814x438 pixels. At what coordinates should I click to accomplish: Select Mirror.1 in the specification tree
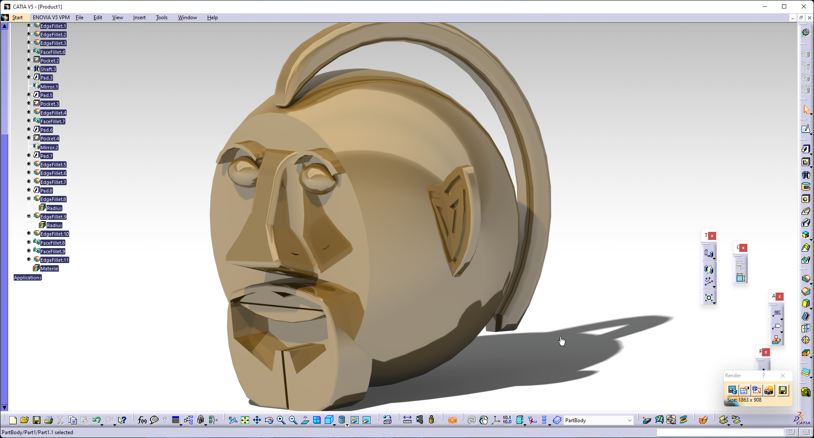49,87
